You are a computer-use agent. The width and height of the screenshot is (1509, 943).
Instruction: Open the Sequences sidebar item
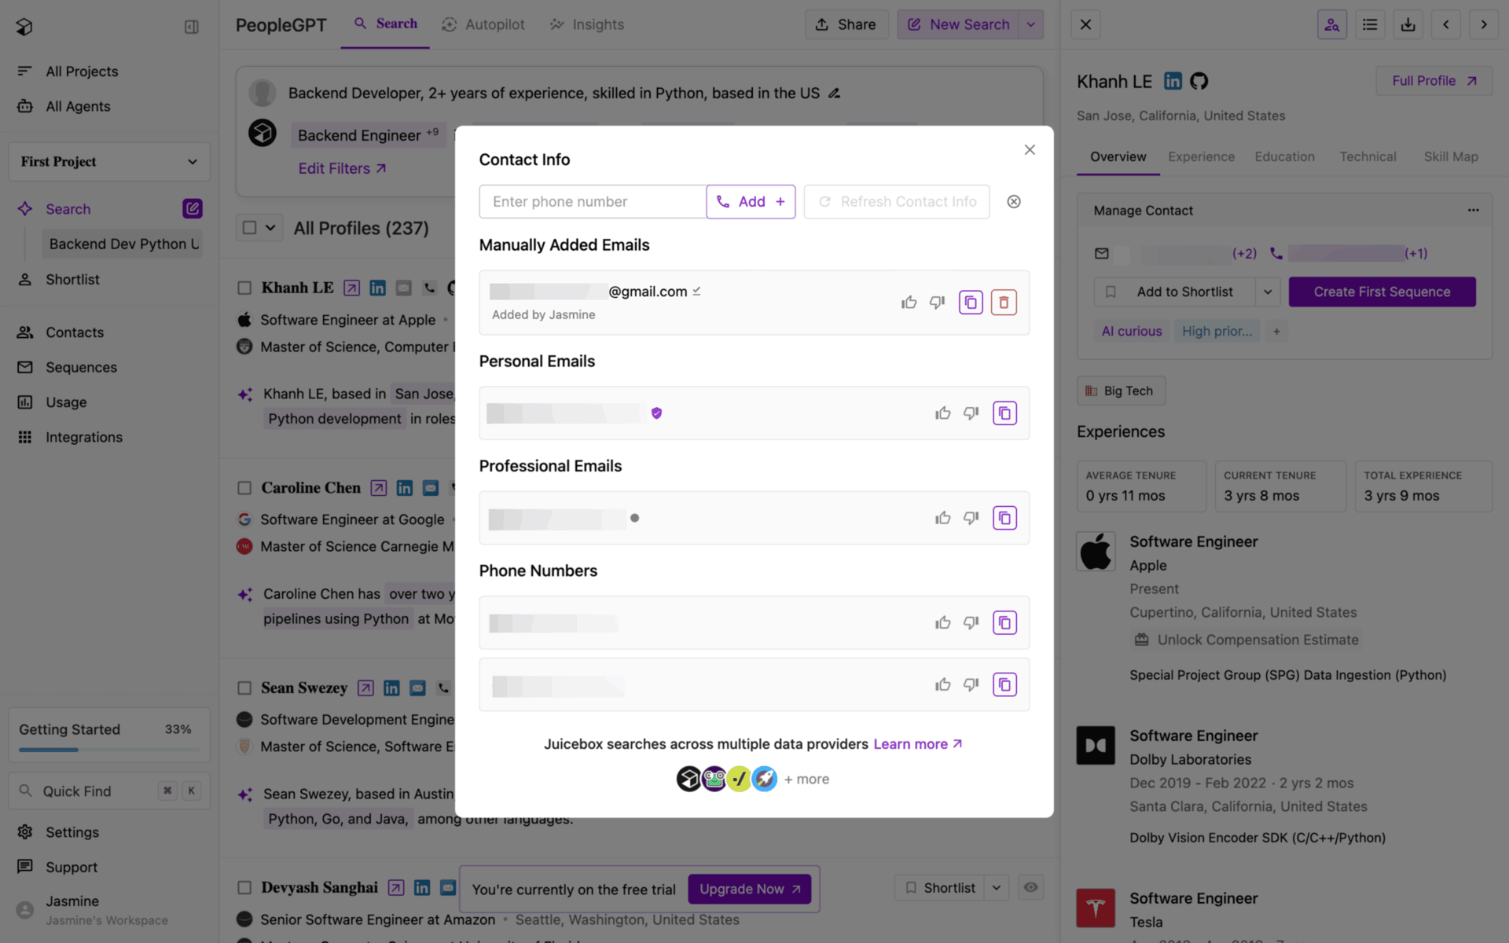pos(81,367)
